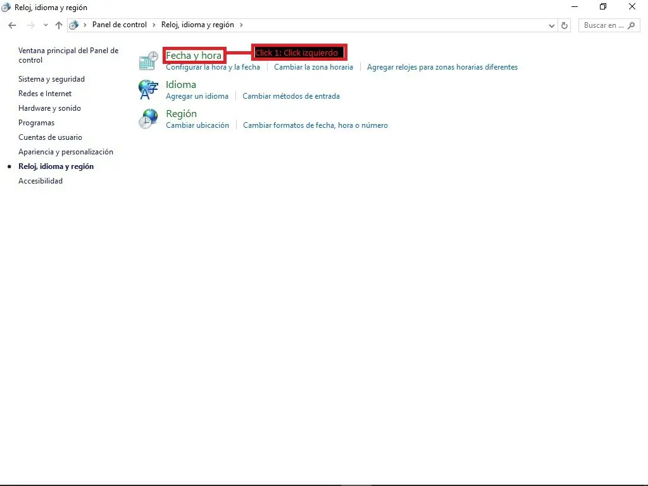Open Agregar relojes para zonas horarias diferentes

(x=442, y=67)
